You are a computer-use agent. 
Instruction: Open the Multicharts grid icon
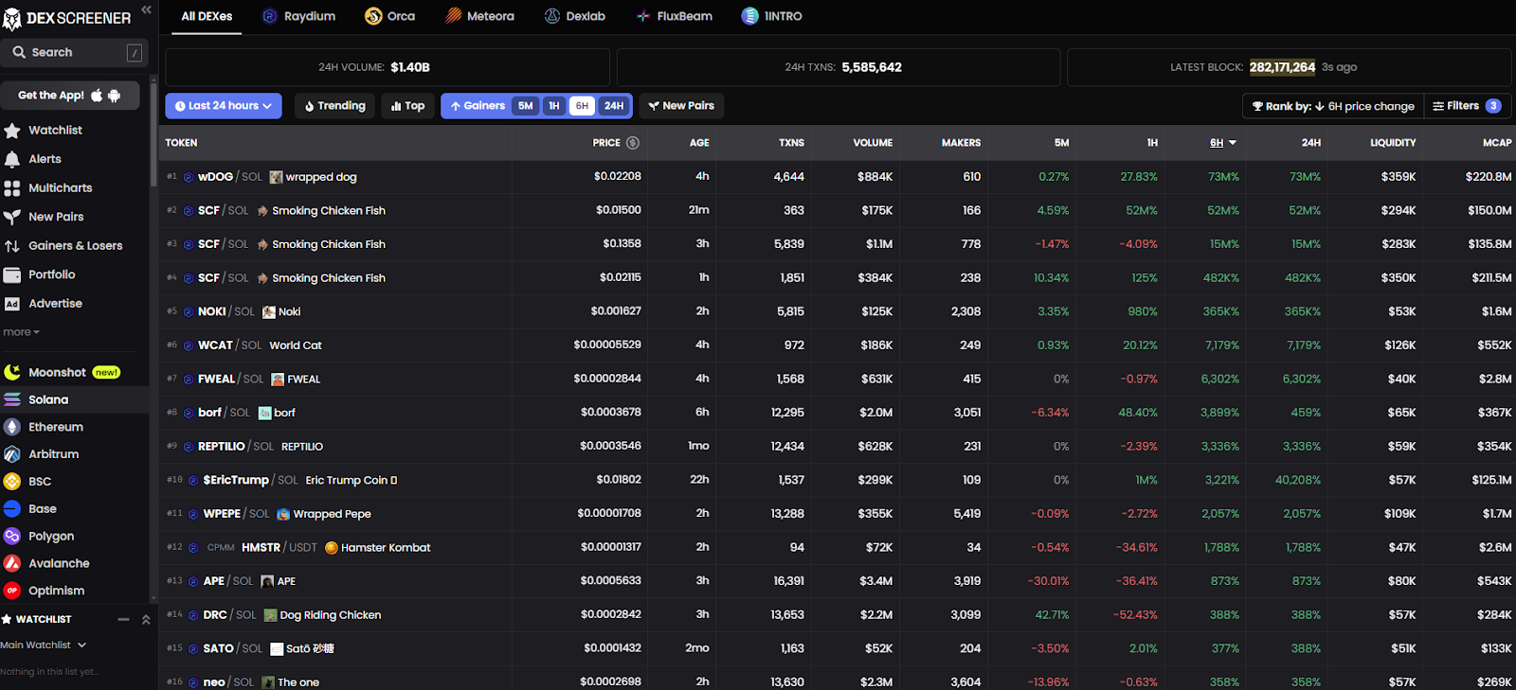(x=11, y=188)
